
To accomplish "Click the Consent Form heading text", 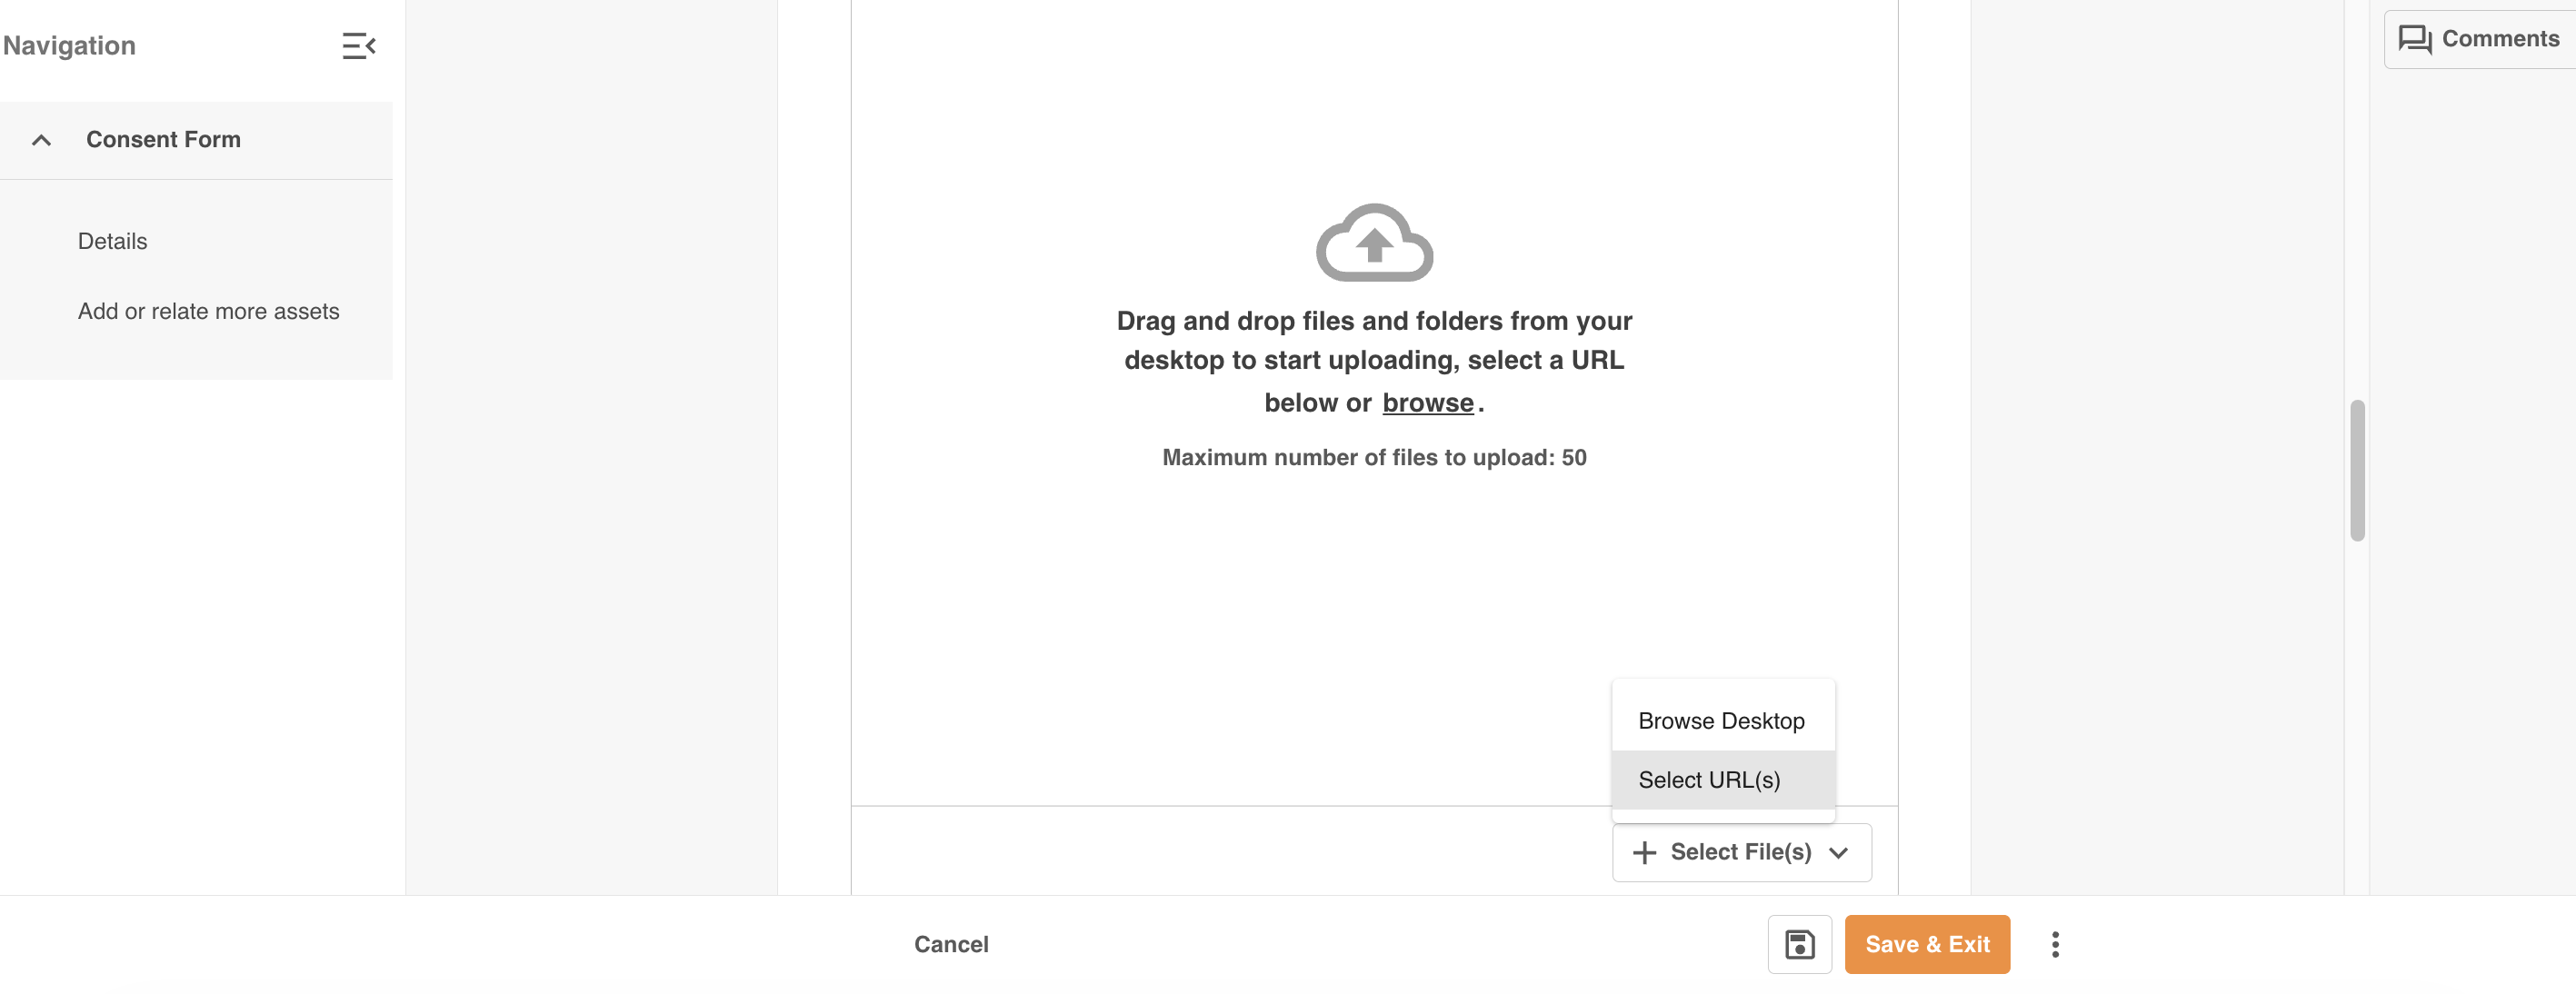I will coord(163,140).
